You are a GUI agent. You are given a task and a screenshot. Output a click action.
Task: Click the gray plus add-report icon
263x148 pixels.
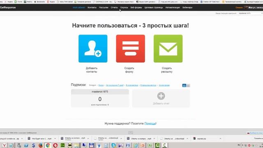point(161,96)
